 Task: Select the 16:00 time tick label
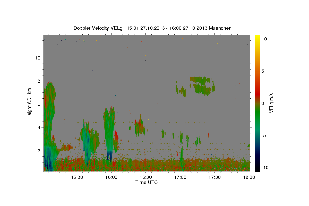111,177
